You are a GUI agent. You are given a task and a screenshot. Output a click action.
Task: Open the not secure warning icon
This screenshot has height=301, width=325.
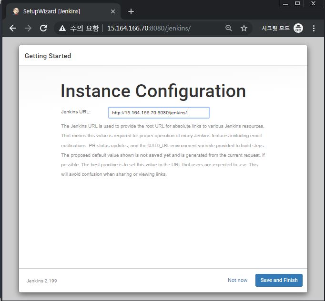[x=62, y=28]
